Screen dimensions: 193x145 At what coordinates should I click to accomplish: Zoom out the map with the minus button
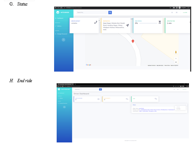pos(176,62)
